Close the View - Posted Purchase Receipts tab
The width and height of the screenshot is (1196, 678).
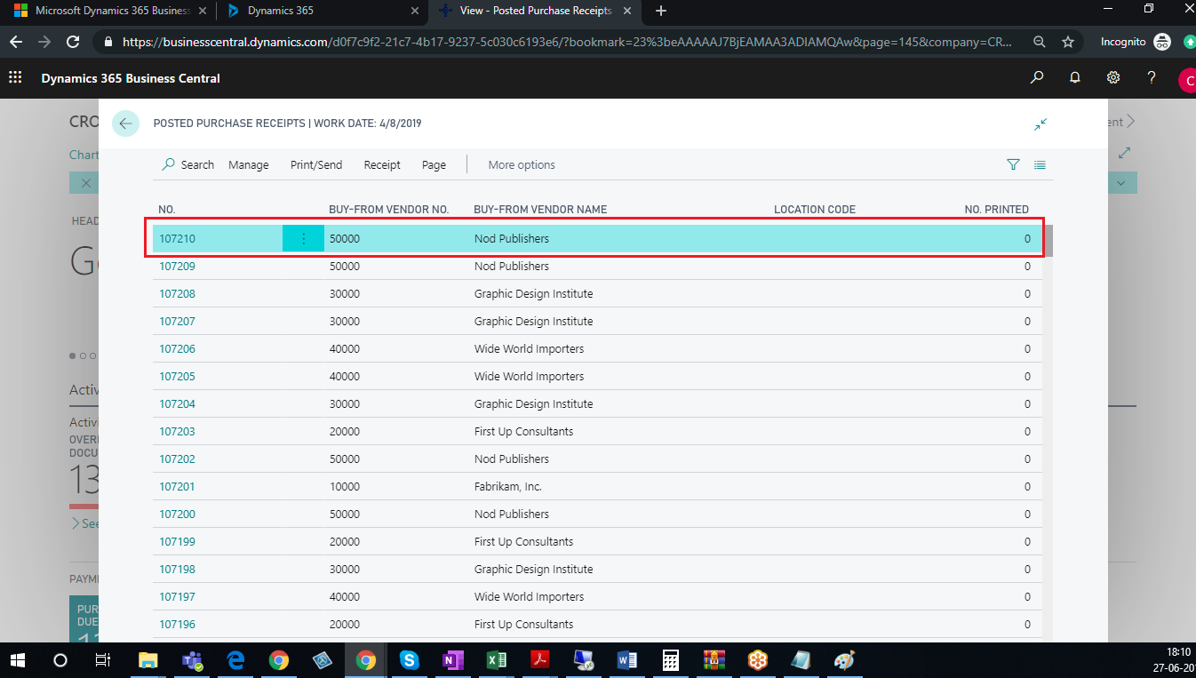(x=627, y=11)
